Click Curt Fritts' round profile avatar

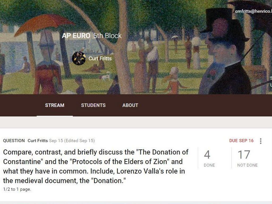point(79,58)
